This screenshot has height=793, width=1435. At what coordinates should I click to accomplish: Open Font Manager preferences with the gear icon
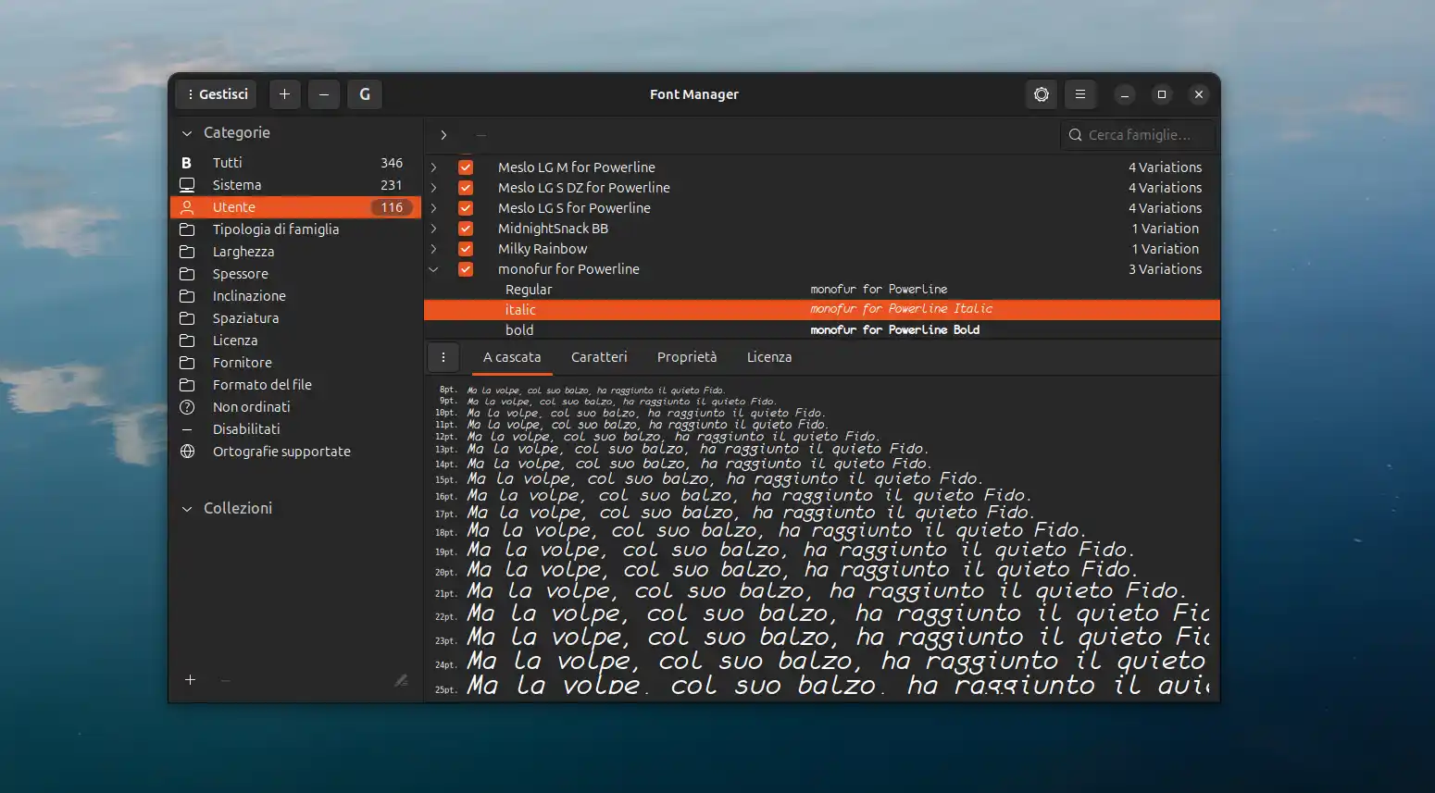pyautogui.click(x=1041, y=93)
